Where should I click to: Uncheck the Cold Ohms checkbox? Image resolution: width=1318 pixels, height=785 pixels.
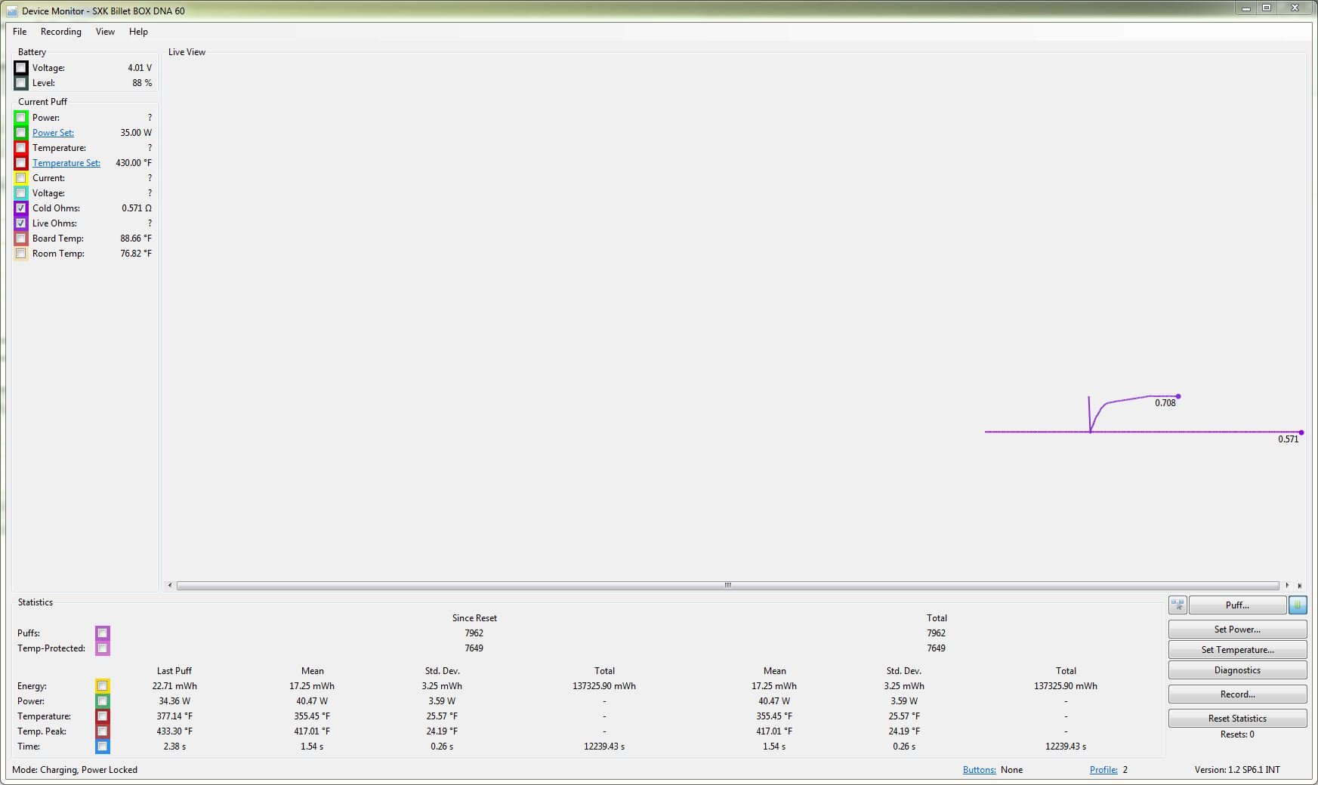pyautogui.click(x=21, y=208)
